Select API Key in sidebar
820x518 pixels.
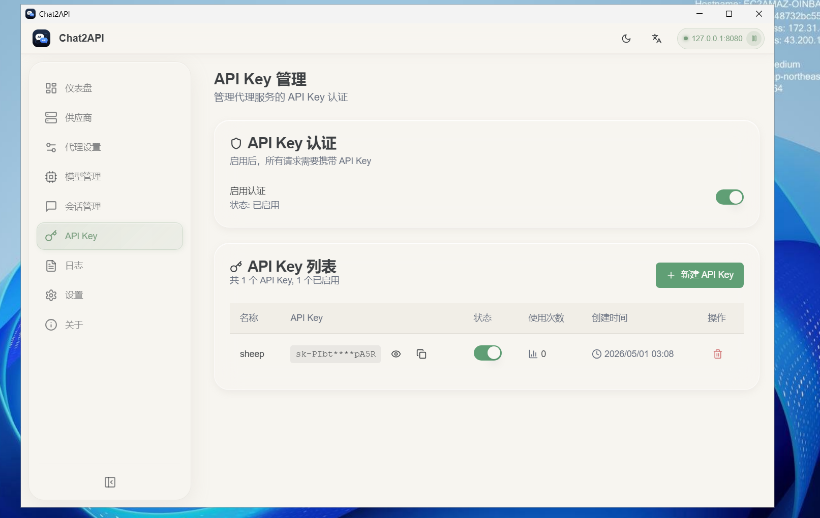(110, 236)
